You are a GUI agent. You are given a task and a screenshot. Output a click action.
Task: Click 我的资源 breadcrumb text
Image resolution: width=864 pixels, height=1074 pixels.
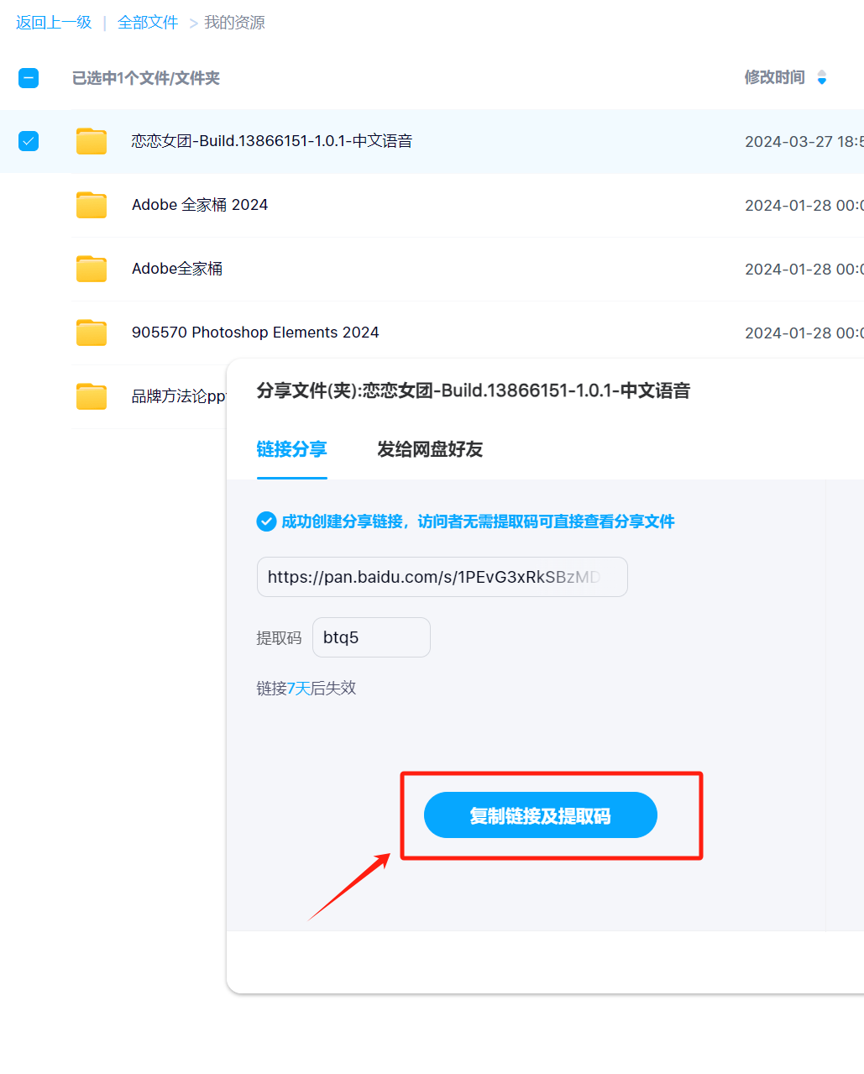(234, 23)
